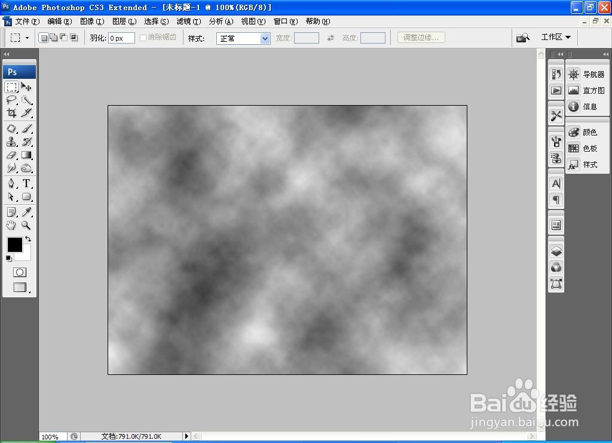Open the 窗口 menu
The width and height of the screenshot is (612, 443).
point(286,21)
